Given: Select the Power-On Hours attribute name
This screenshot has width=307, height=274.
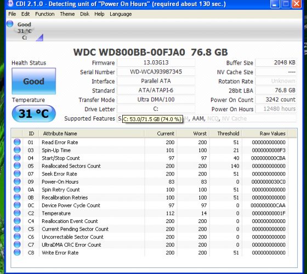Looking at the screenshot, I should [x=60, y=182].
